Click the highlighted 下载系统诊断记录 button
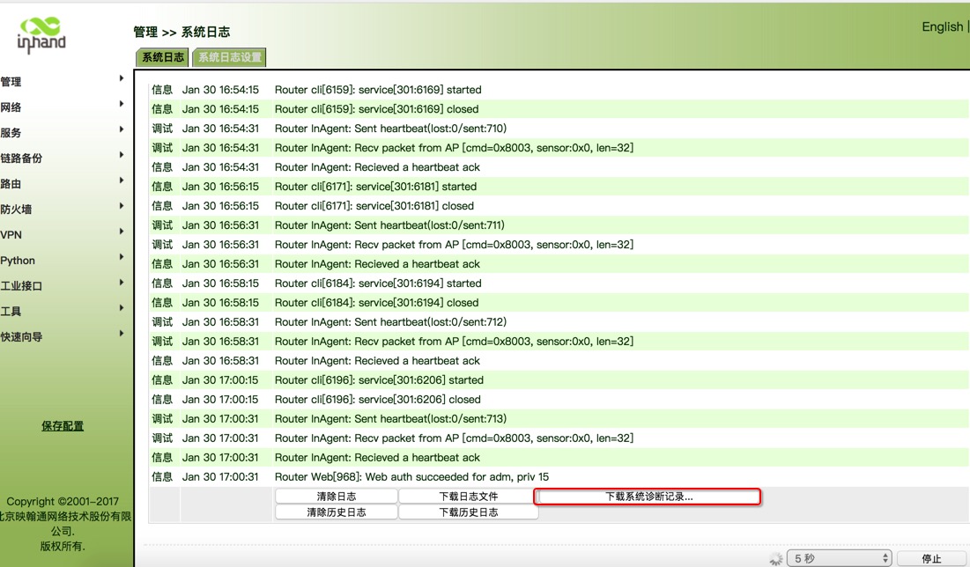Image resolution: width=970 pixels, height=567 pixels. (648, 495)
